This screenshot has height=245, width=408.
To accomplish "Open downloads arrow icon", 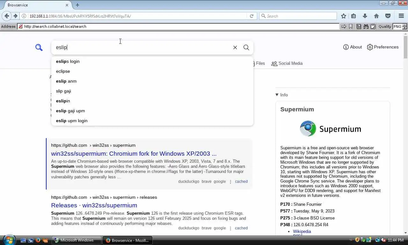I will click(x=365, y=16).
